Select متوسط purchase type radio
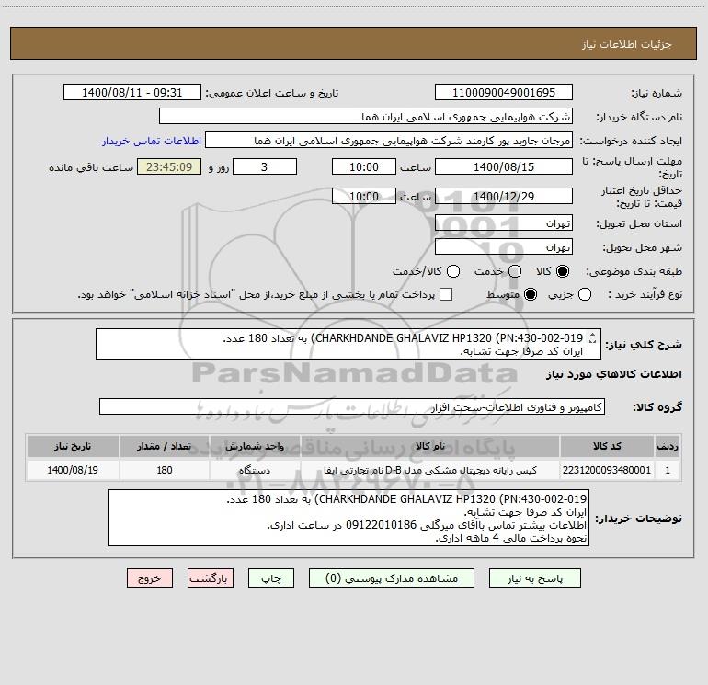Screen dimensions: 708x685 (531, 294)
